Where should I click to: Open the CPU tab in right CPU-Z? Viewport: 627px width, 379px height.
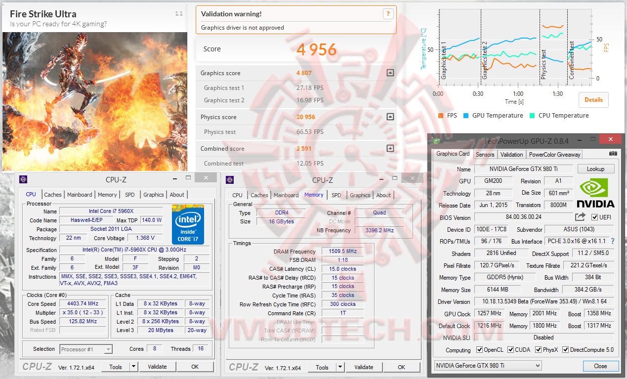(x=237, y=195)
